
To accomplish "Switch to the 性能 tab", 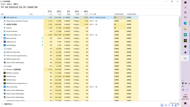I will [x=6, y=7].
